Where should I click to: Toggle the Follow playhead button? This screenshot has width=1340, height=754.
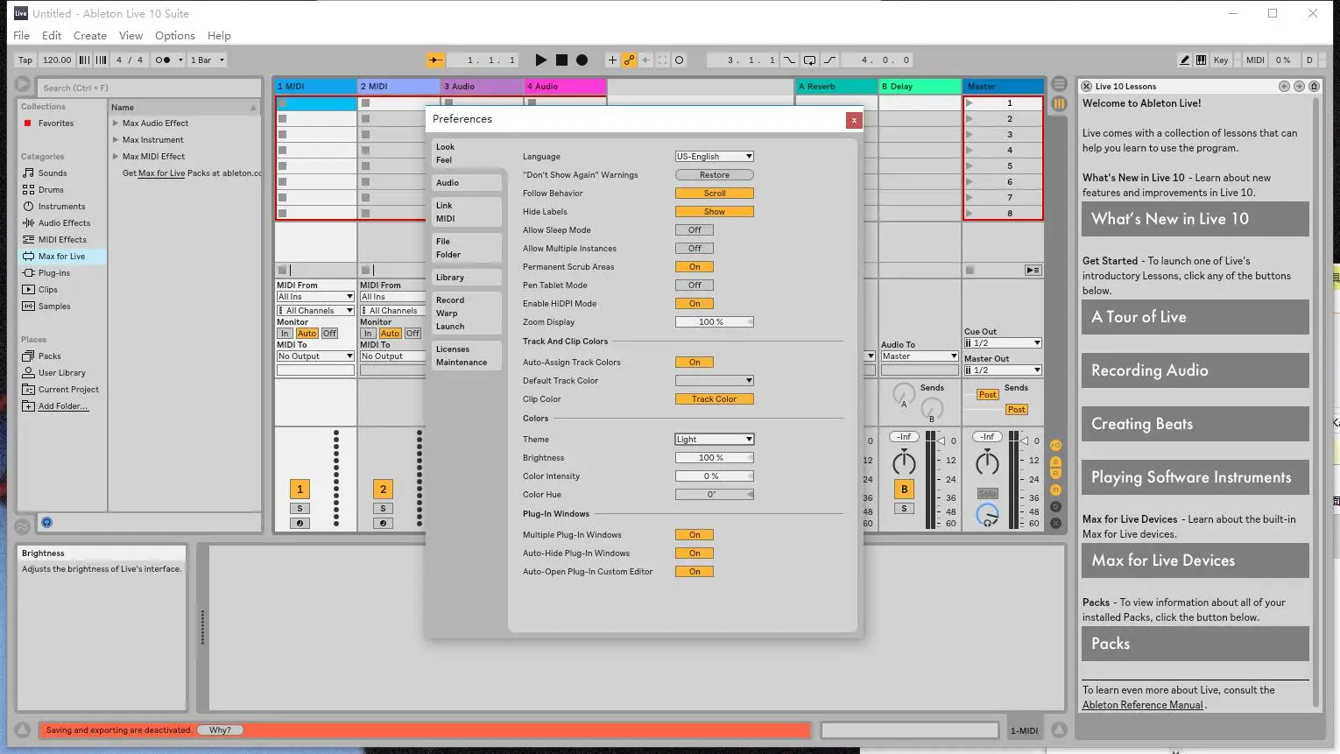coord(435,60)
